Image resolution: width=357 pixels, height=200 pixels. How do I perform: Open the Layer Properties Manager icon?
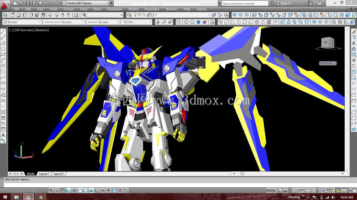click(x=129, y=15)
